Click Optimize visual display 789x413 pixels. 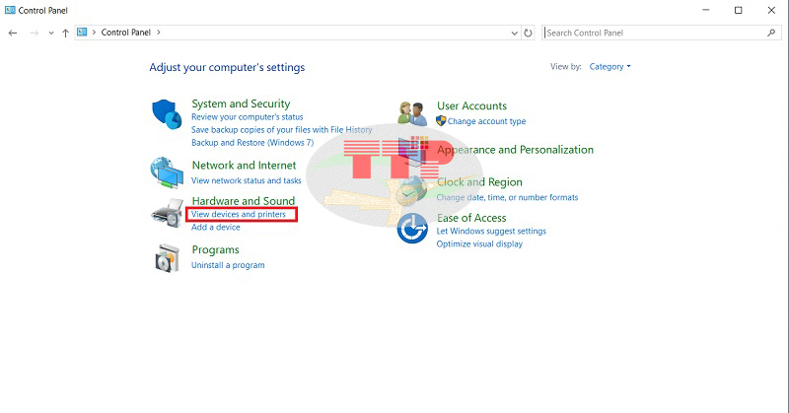[479, 244]
